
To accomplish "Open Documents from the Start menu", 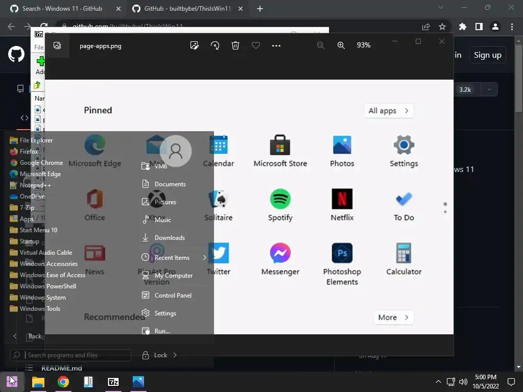I will (164, 184).
